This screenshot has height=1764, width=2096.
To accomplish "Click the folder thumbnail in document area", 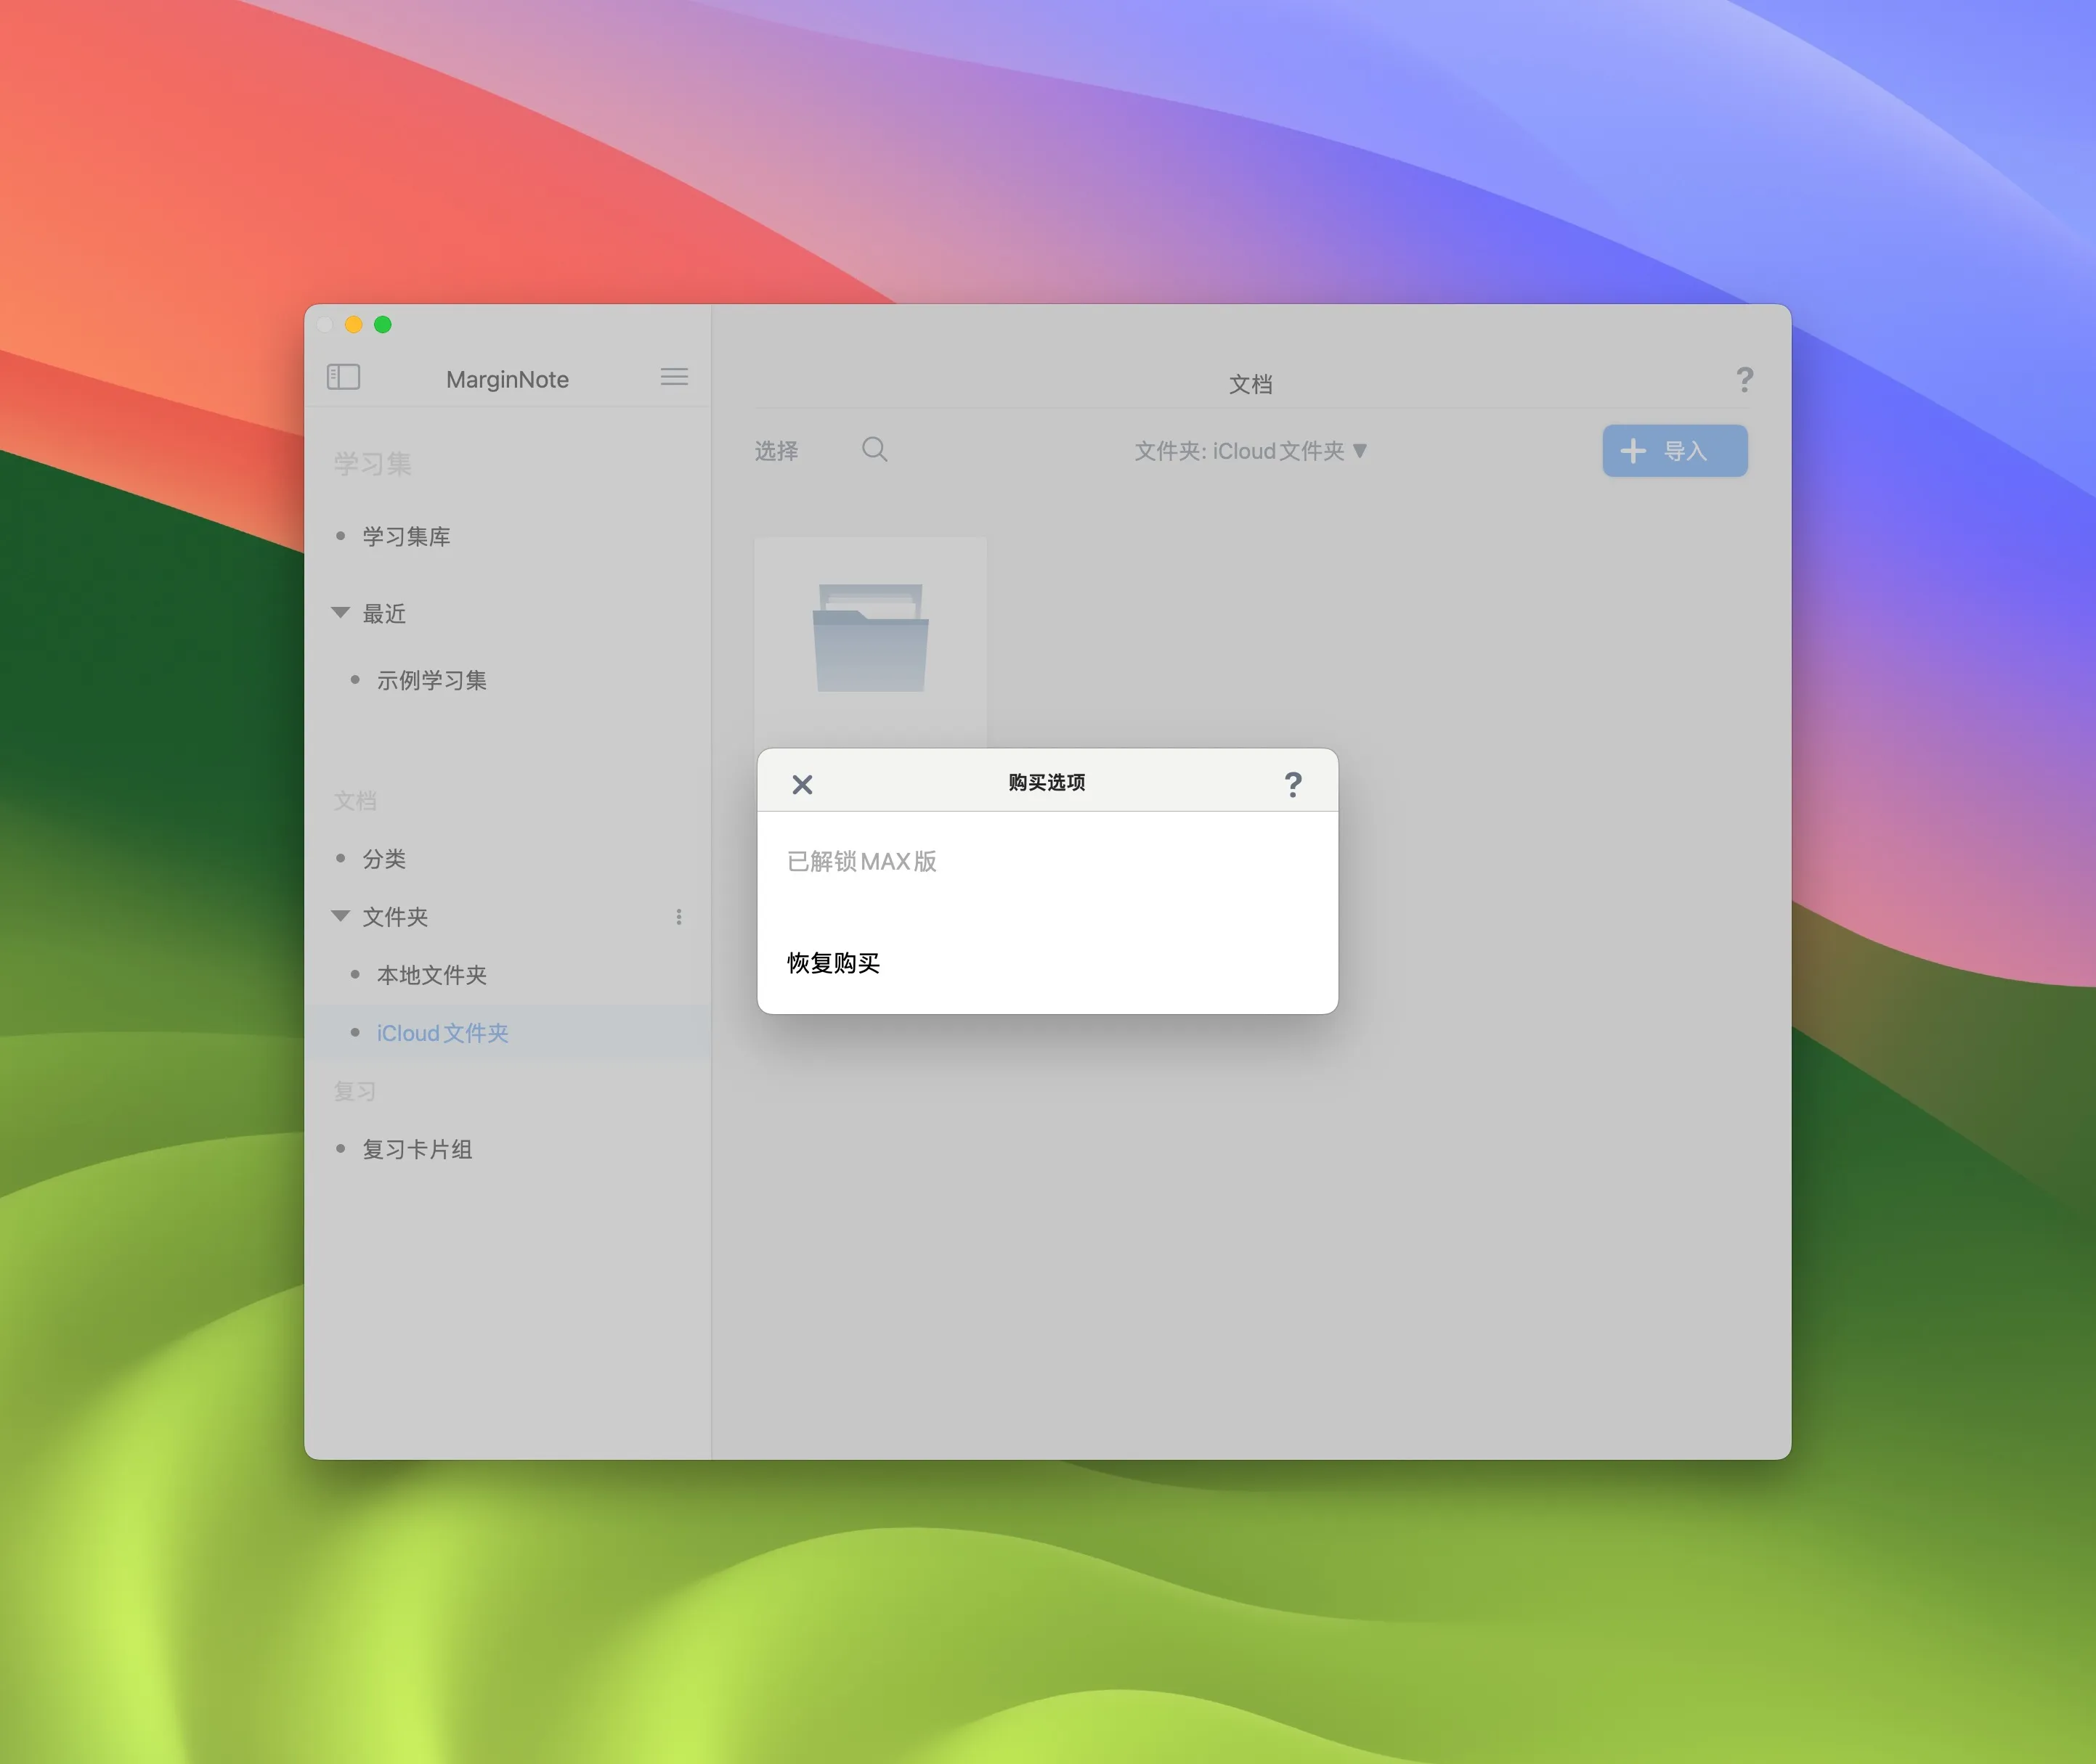I will click(x=869, y=639).
